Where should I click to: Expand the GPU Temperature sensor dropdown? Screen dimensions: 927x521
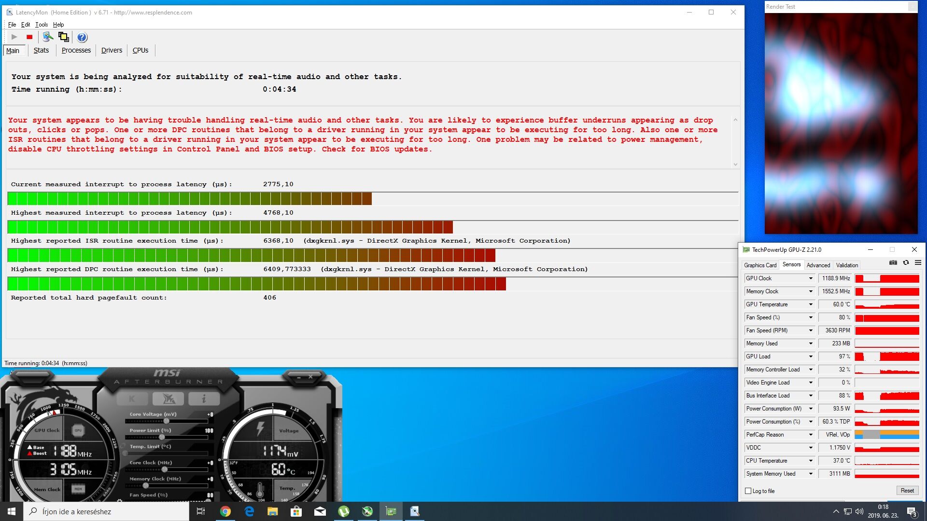pos(811,304)
